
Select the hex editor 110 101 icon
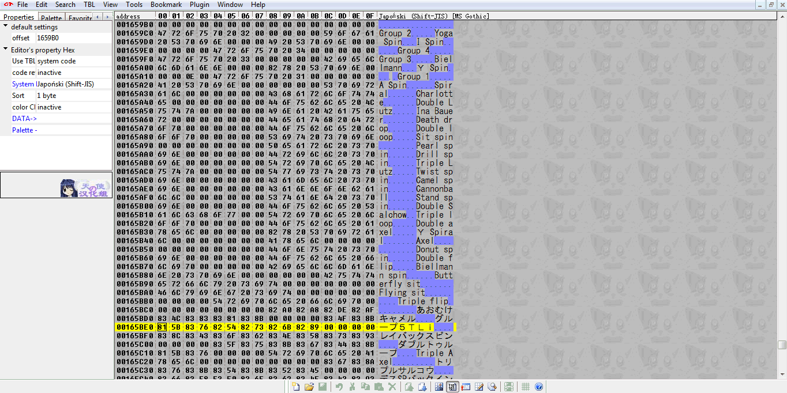click(452, 387)
